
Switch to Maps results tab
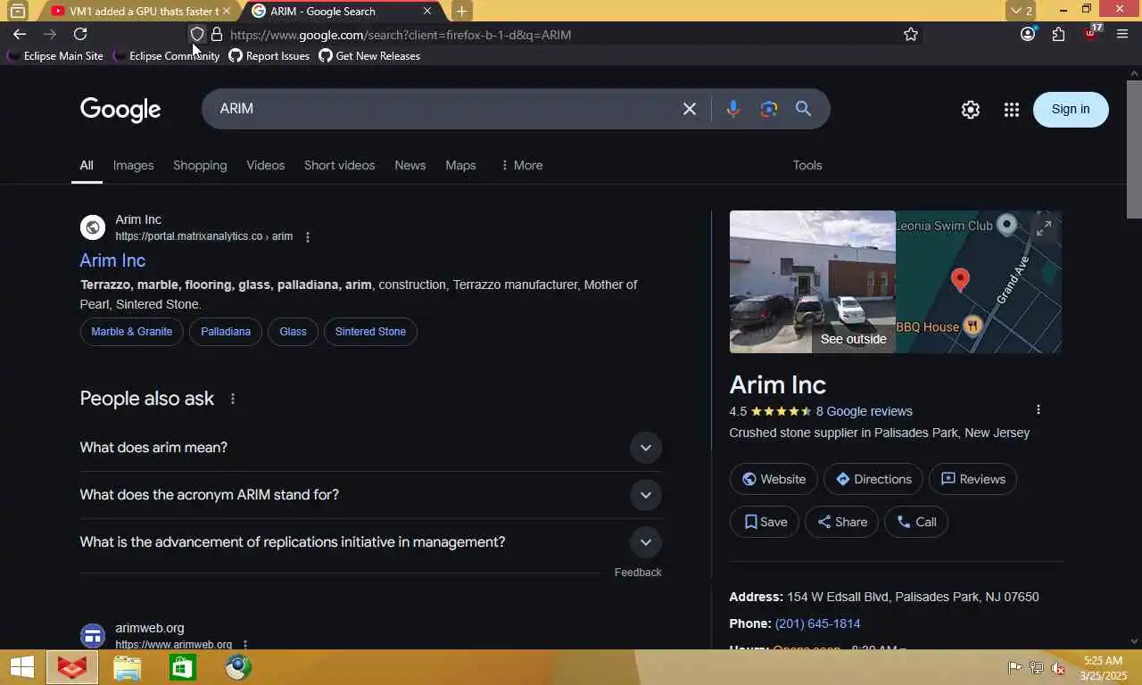(460, 165)
